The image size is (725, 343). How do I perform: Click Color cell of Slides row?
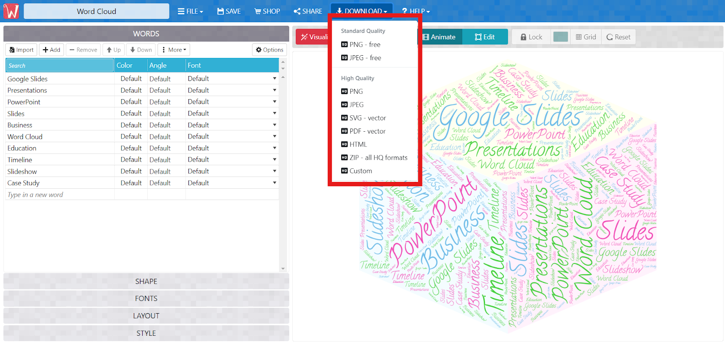point(131,113)
